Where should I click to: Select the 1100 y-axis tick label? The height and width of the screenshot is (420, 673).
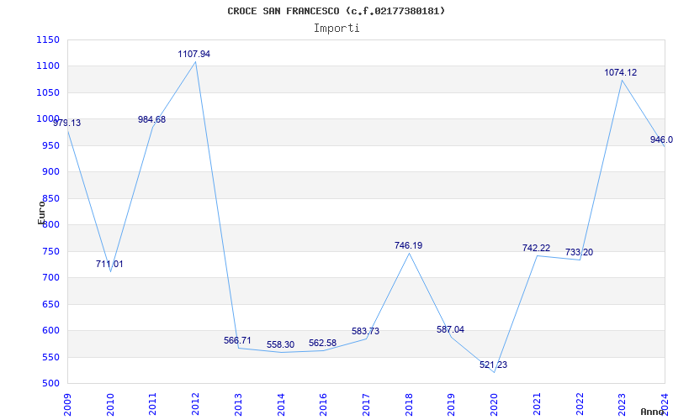click(x=48, y=66)
